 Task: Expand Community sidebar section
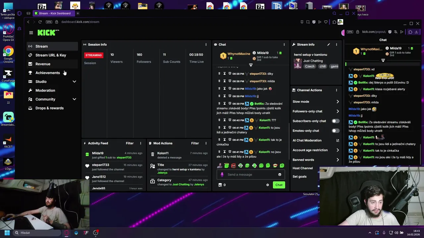click(74, 99)
